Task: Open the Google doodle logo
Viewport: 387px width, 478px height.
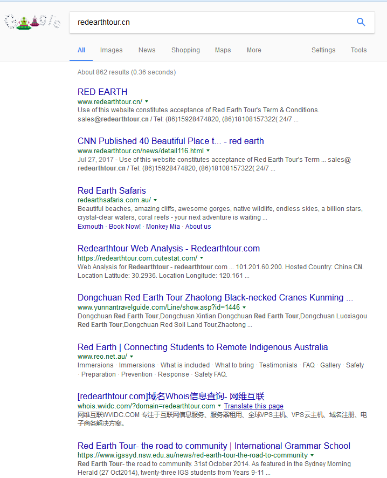Action: tap(32, 22)
